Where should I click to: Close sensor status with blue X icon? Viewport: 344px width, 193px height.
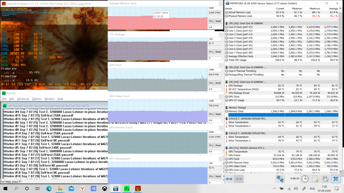[x=336, y=179]
